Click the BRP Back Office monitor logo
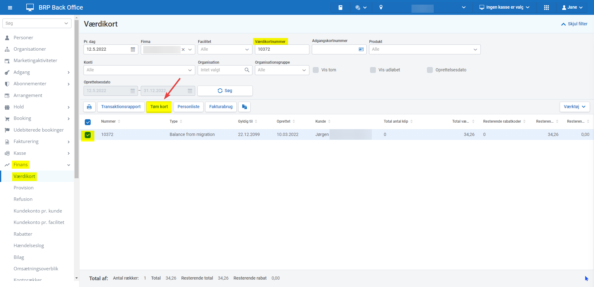This screenshot has width=594, height=287. 30,7
